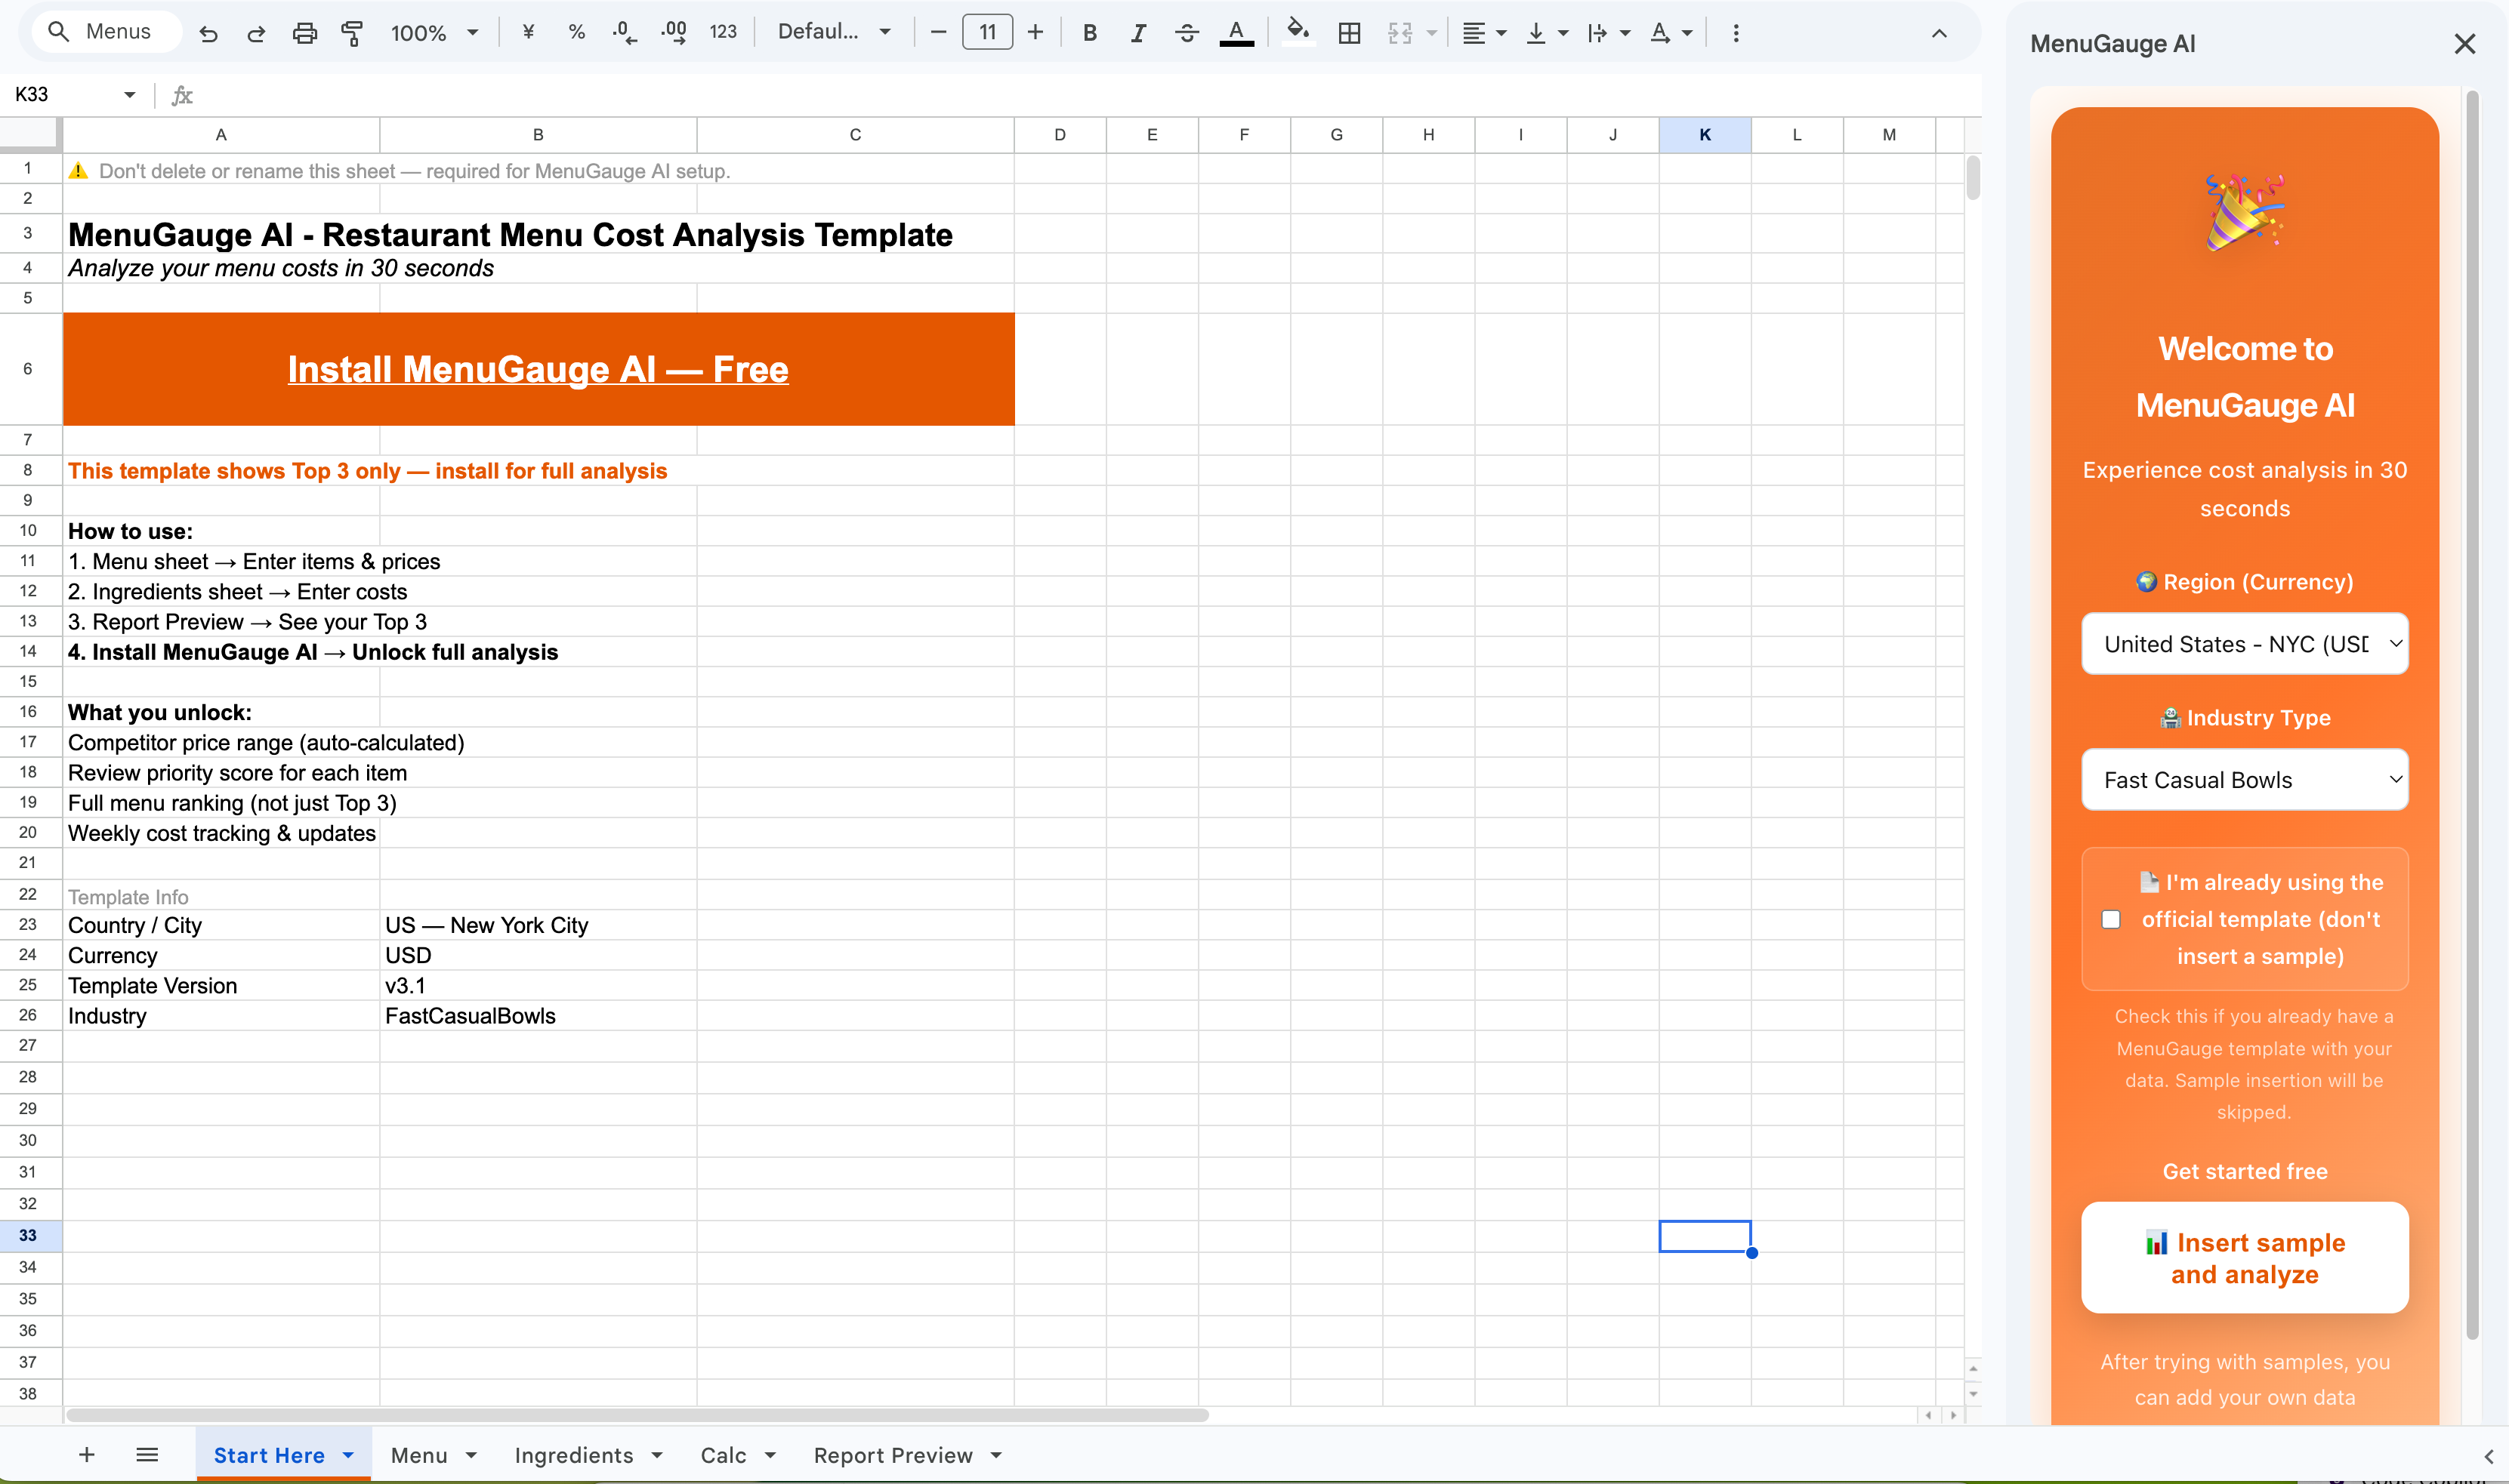Select the paint format roller icon
The height and width of the screenshot is (1484, 2509).
point(352,33)
